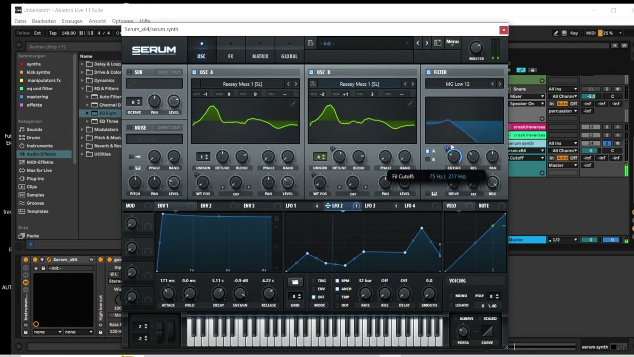Open Speaker On dropdown in mixer
Viewport: 634px width, 357px height.
pyautogui.click(x=527, y=104)
